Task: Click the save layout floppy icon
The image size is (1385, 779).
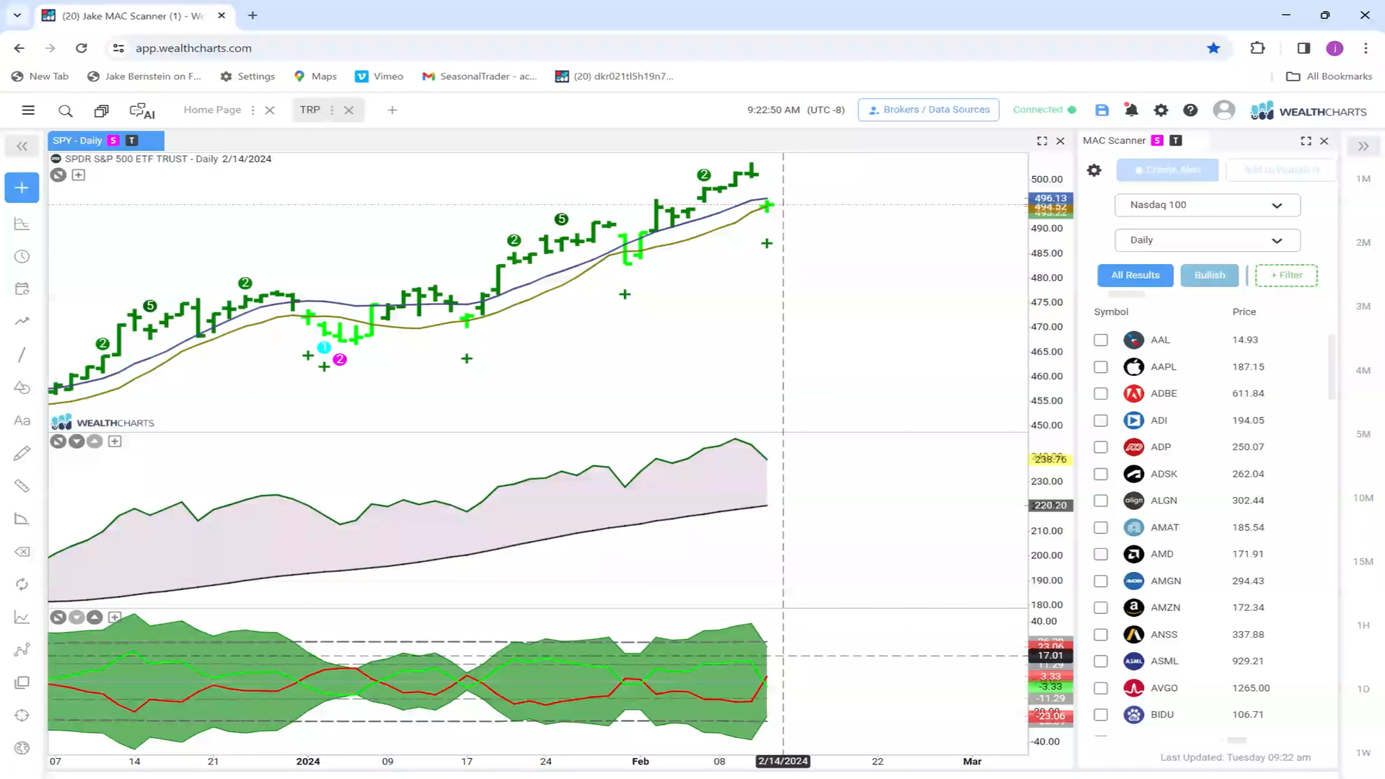Action: click(1102, 110)
